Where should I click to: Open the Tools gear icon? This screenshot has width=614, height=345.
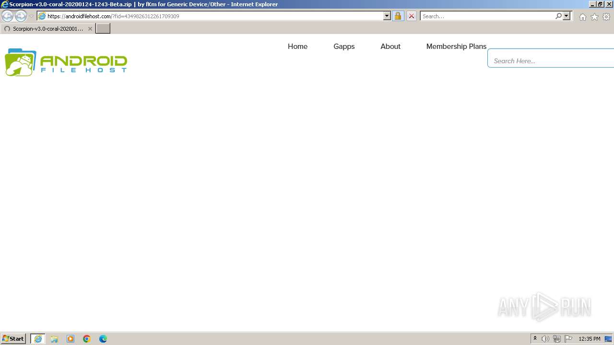tap(606, 17)
